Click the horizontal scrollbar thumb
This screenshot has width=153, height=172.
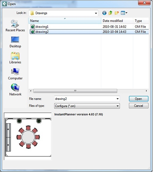75,91
